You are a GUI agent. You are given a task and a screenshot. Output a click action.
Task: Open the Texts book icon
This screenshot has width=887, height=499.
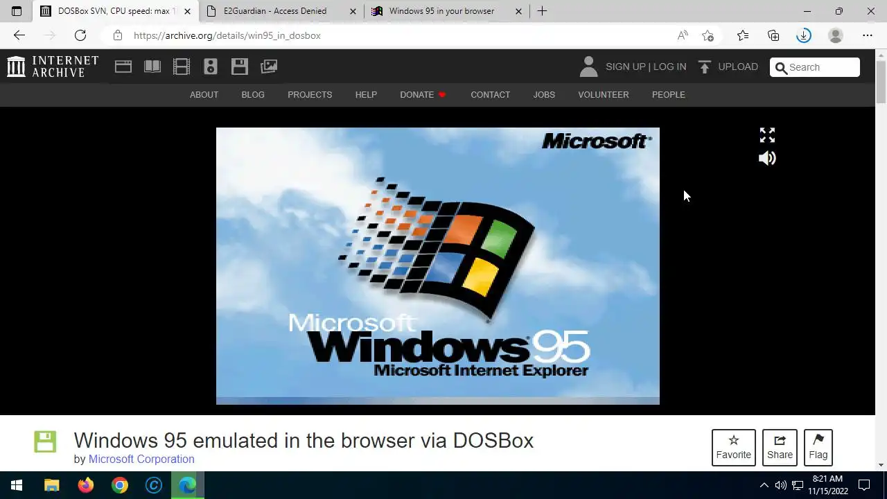152,67
